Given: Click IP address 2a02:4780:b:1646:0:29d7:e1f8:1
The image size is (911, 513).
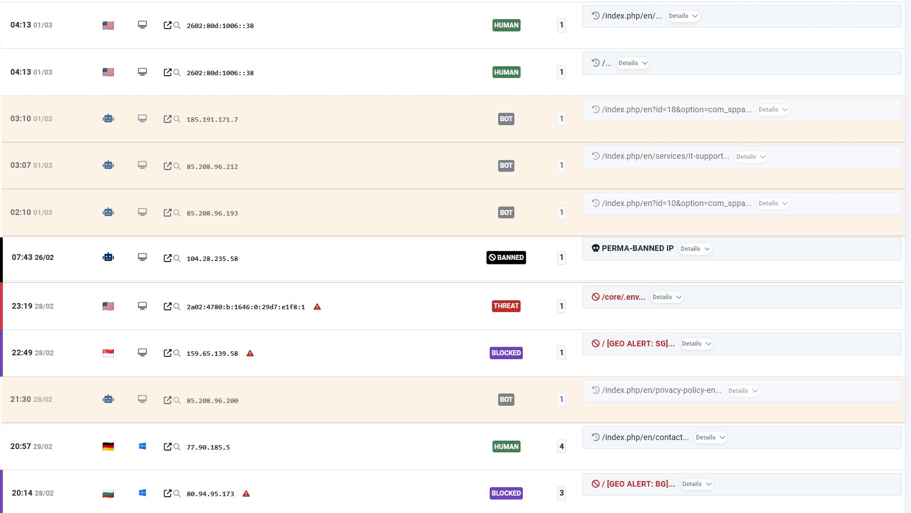Looking at the screenshot, I should (x=246, y=307).
